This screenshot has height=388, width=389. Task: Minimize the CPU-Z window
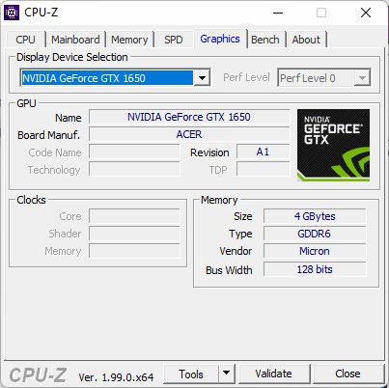point(278,13)
